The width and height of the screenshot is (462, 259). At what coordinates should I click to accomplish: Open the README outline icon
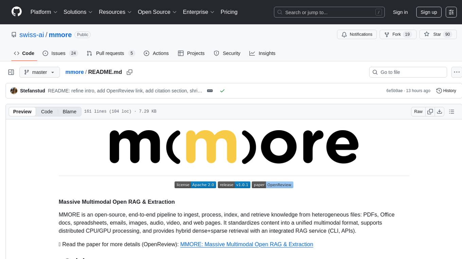pos(451,112)
